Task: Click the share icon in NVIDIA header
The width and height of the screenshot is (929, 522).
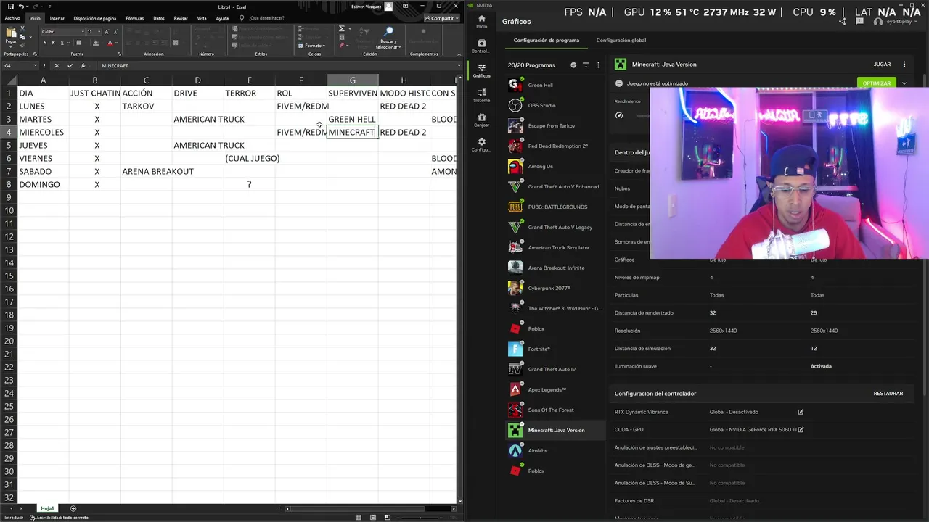Action: point(843,22)
